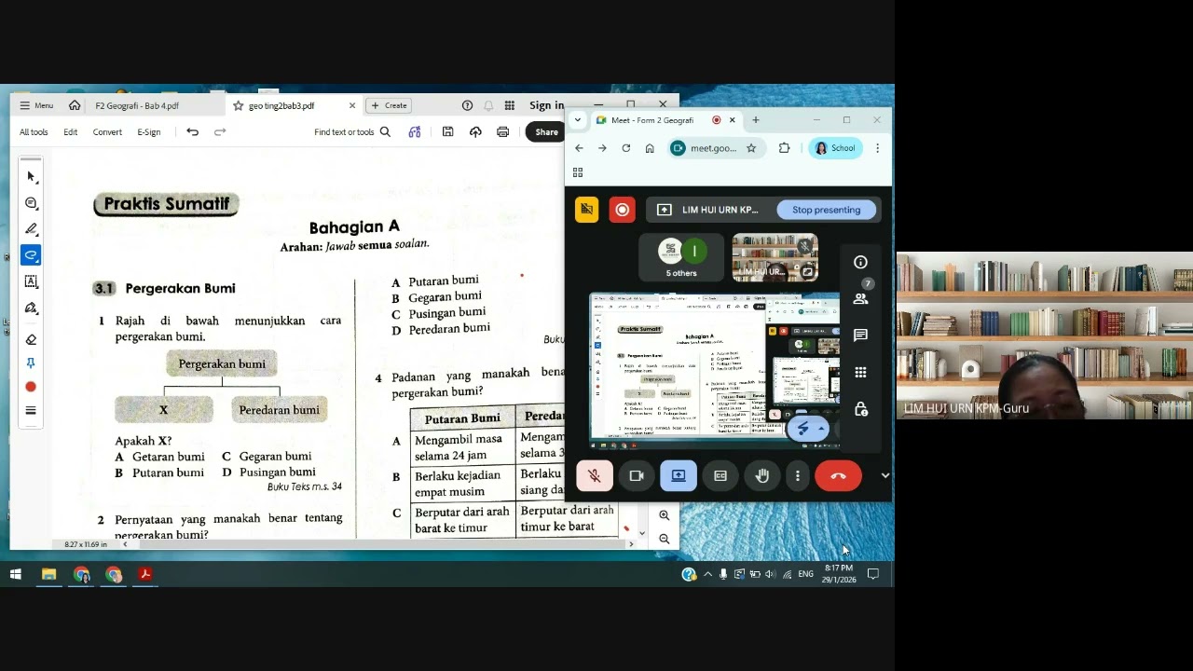Open the line thickness option in Acrobat

[31, 410]
